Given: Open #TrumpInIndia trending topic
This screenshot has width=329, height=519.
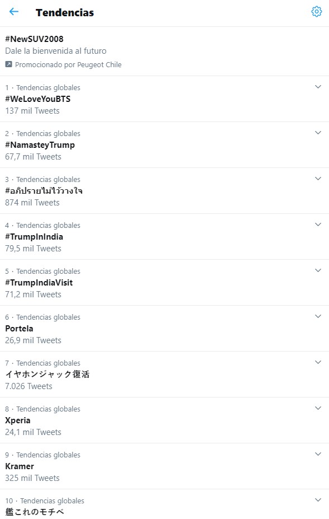Looking at the screenshot, I should (x=34, y=237).
